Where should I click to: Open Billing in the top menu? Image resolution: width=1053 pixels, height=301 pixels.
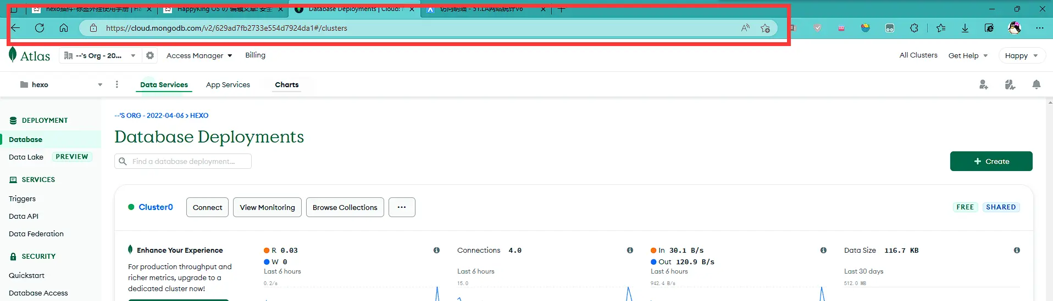(x=255, y=55)
